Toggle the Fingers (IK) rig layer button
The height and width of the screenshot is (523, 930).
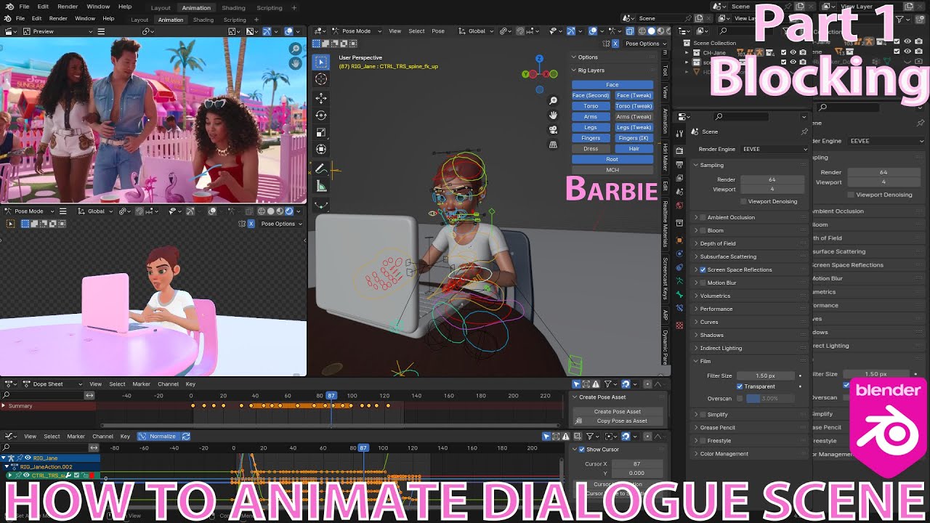634,138
